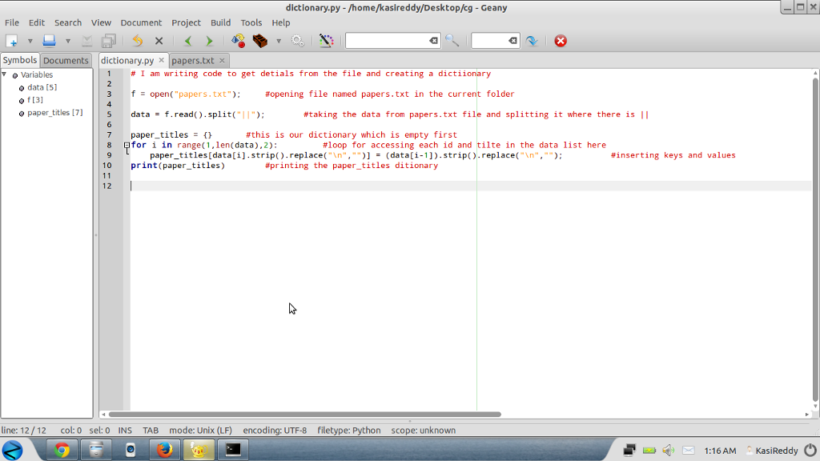
Task: Jump to symbol data [5]
Action: (x=42, y=87)
